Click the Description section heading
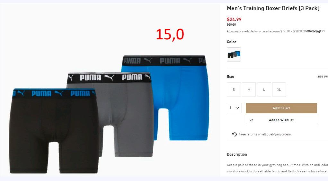 [x=237, y=154]
